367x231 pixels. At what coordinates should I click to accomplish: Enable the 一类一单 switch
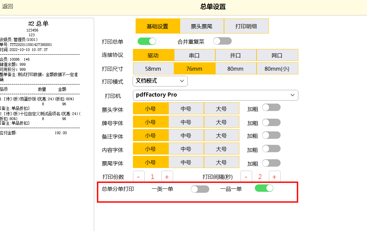200,189
